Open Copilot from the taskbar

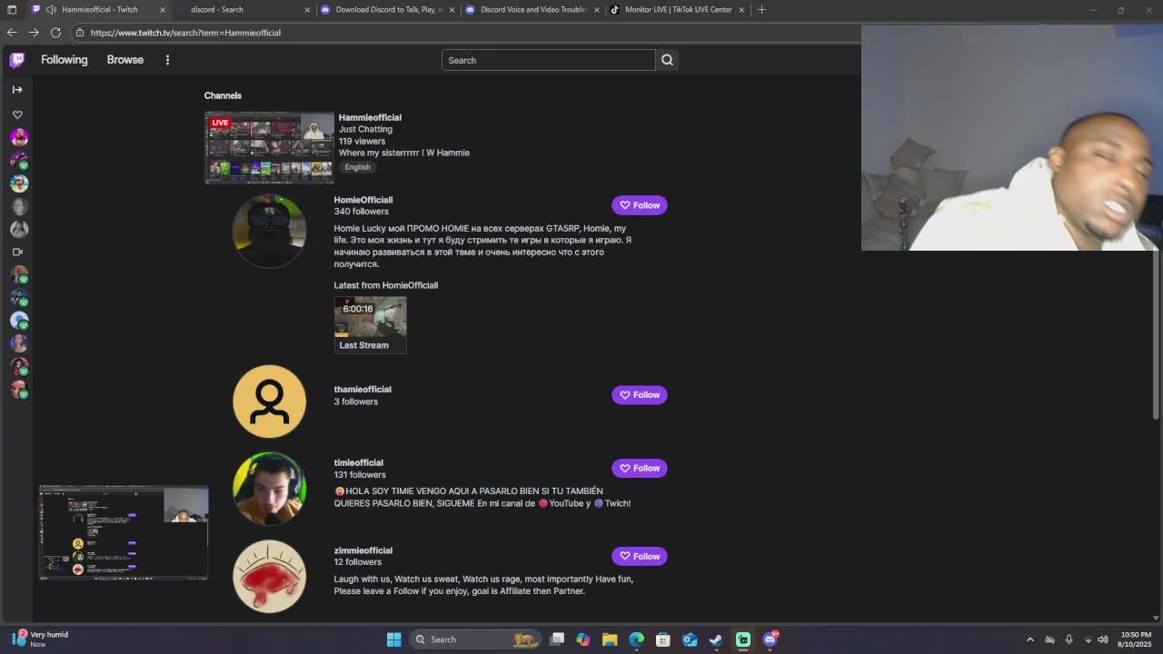583,639
